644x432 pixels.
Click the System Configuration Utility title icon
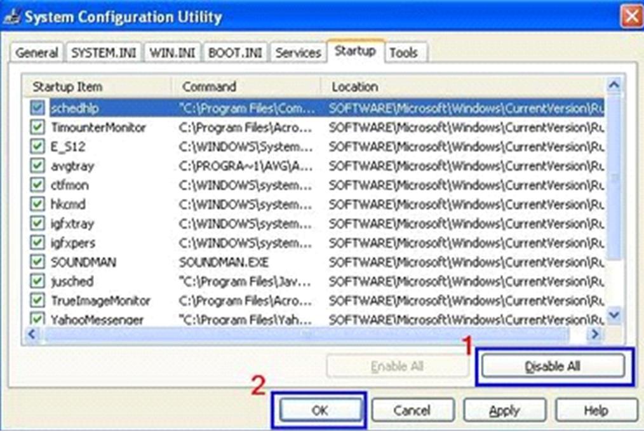pyautogui.click(x=11, y=17)
